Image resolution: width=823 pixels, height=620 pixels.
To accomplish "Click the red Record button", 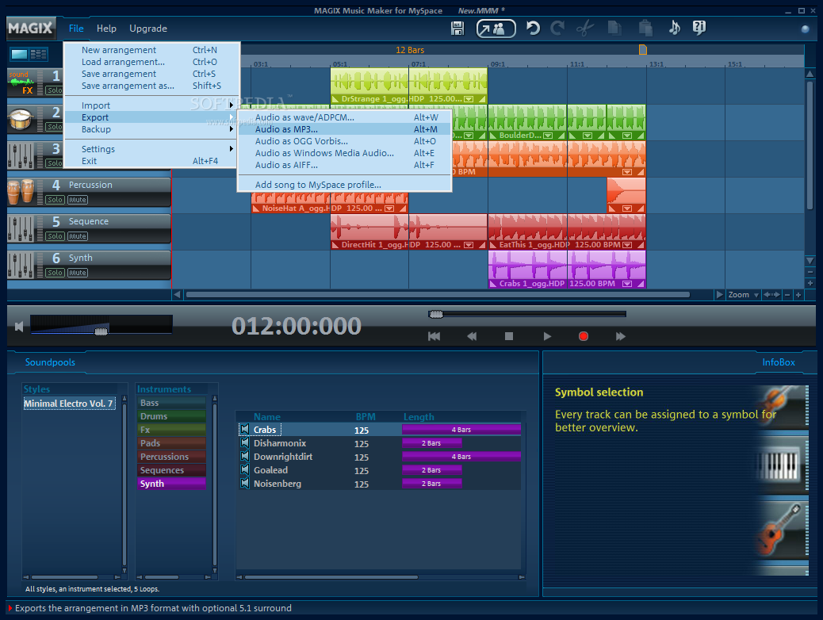I will coord(583,336).
